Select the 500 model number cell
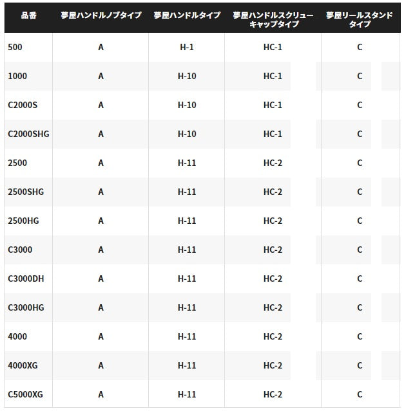The width and height of the screenshot is (406, 411). coord(17,47)
